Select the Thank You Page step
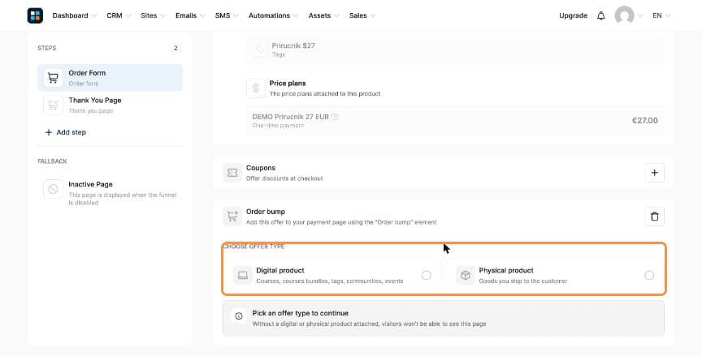 (110, 105)
